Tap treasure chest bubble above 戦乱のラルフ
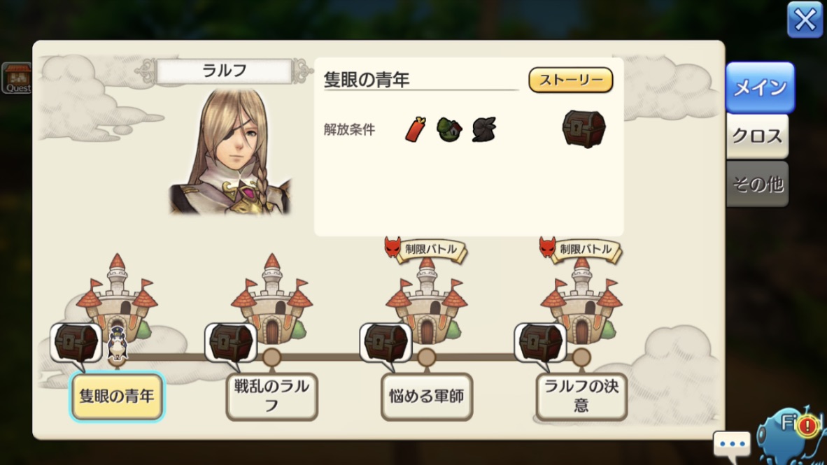This screenshot has width=827, height=465. [x=230, y=344]
